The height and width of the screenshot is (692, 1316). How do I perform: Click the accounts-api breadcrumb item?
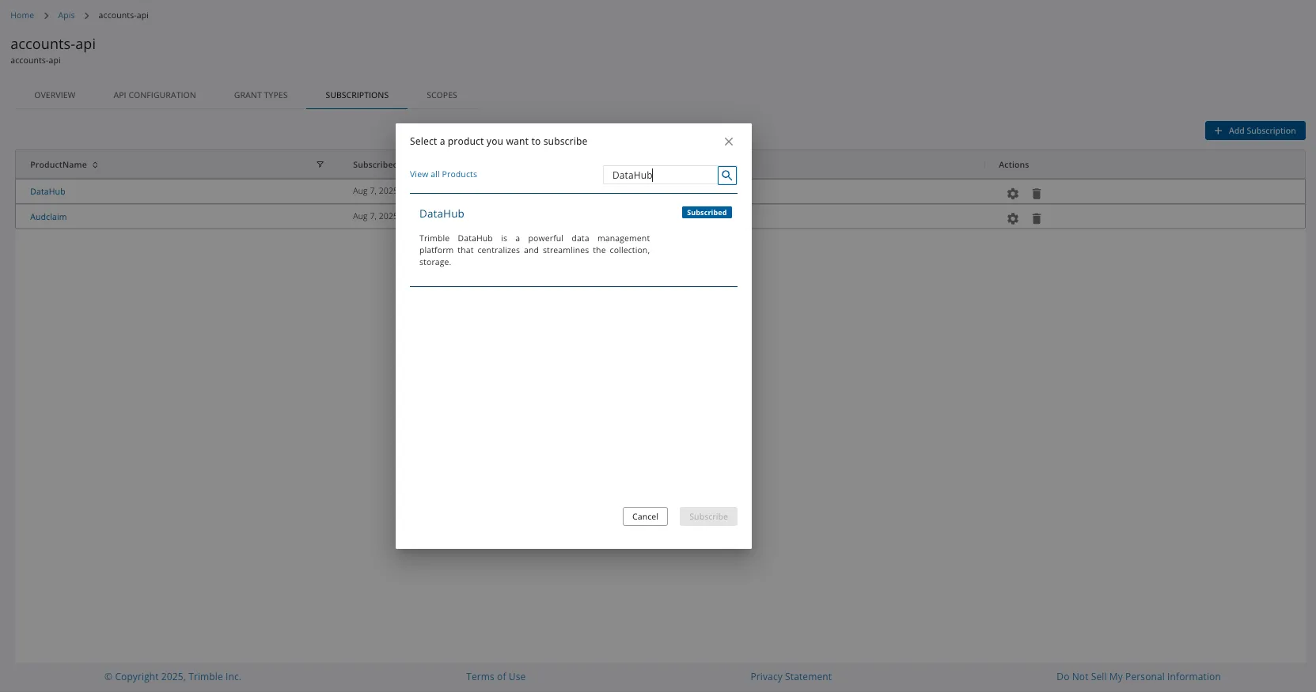[x=123, y=15]
